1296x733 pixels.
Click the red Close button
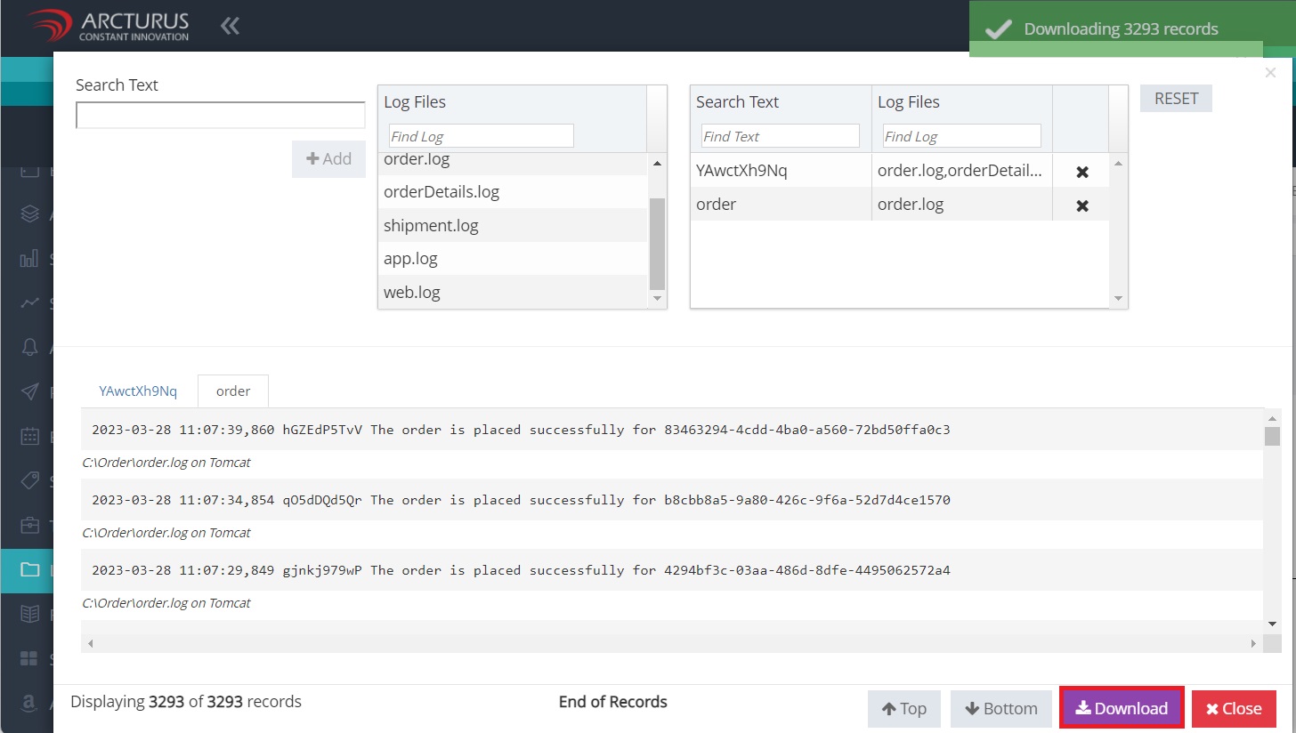pos(1234,709)
